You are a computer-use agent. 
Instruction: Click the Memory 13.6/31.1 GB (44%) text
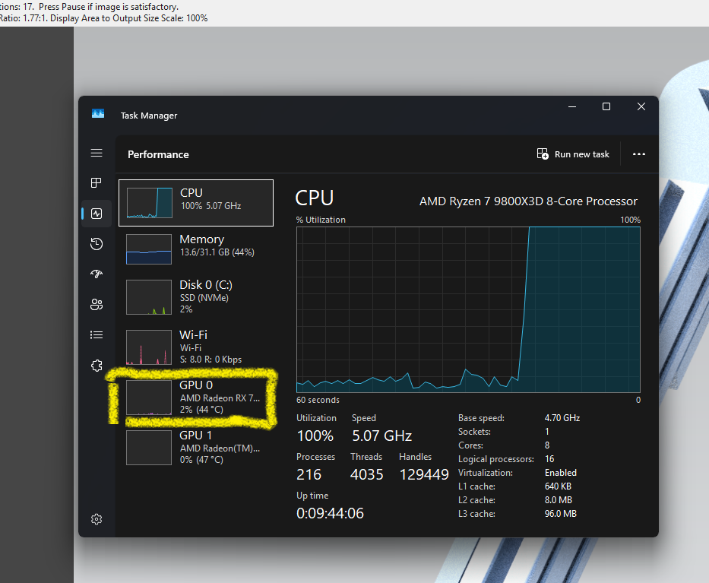tap(217, 252)
